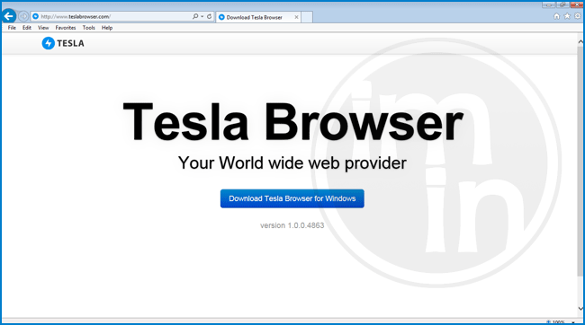Open the Edit menu

(x=26, y=28)
